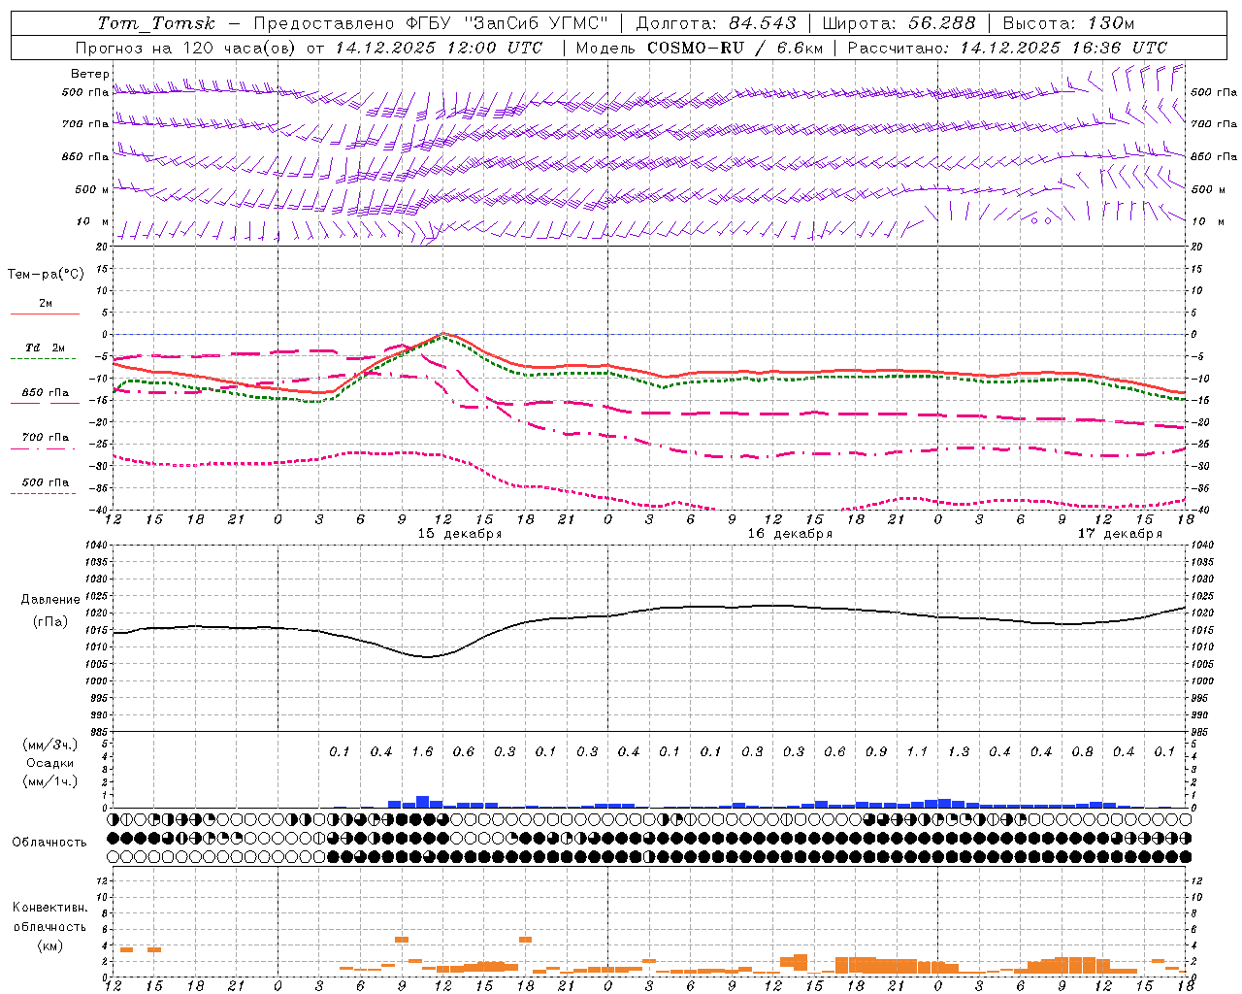This screenshot has height=994, width=1242.
Task: Select the 'Долгота: 84.543' longitude text
Action: pyautogui.click(x=716, y=23)
